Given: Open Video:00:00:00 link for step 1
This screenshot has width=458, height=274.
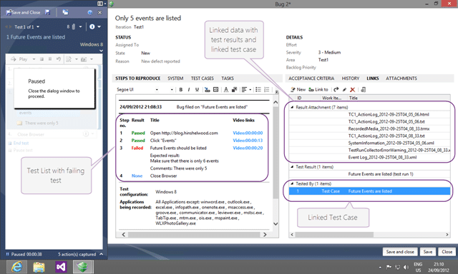Looking at the screenshot, I should click(248, 133).
